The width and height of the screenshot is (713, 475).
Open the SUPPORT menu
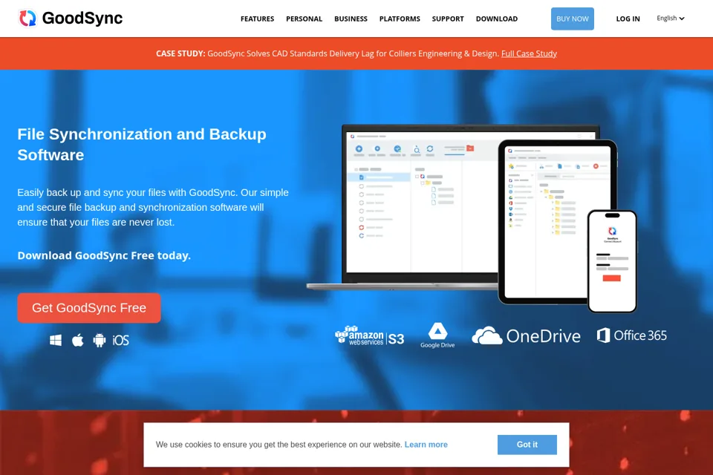[448, 19]
